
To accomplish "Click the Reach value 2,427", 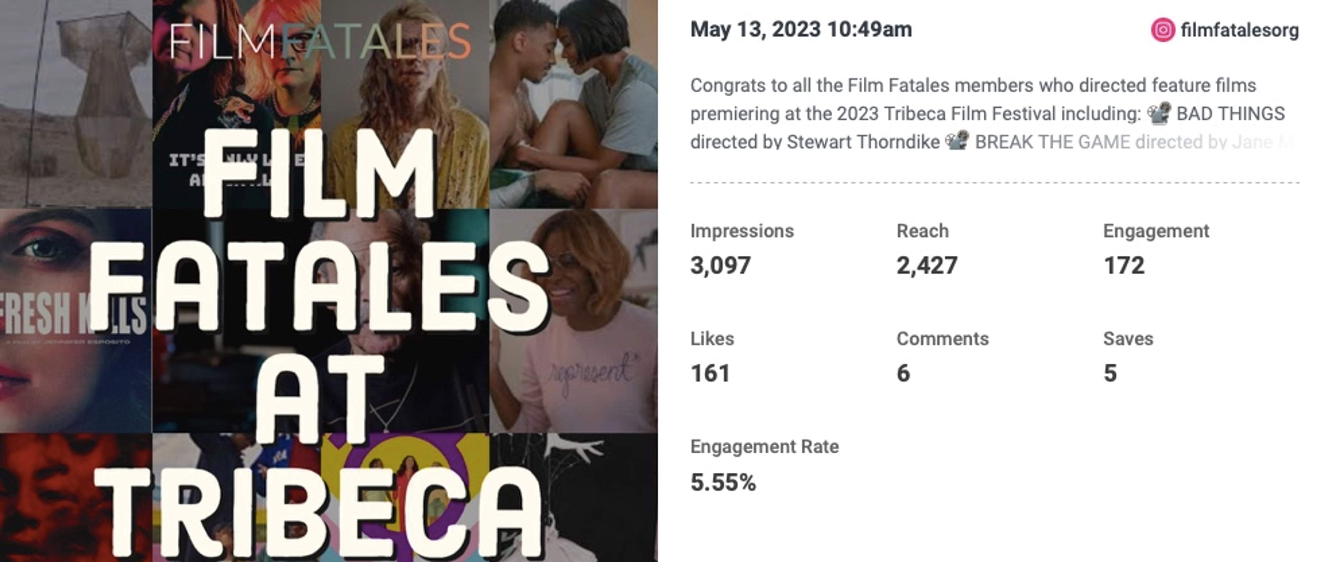I will point(927,265).
